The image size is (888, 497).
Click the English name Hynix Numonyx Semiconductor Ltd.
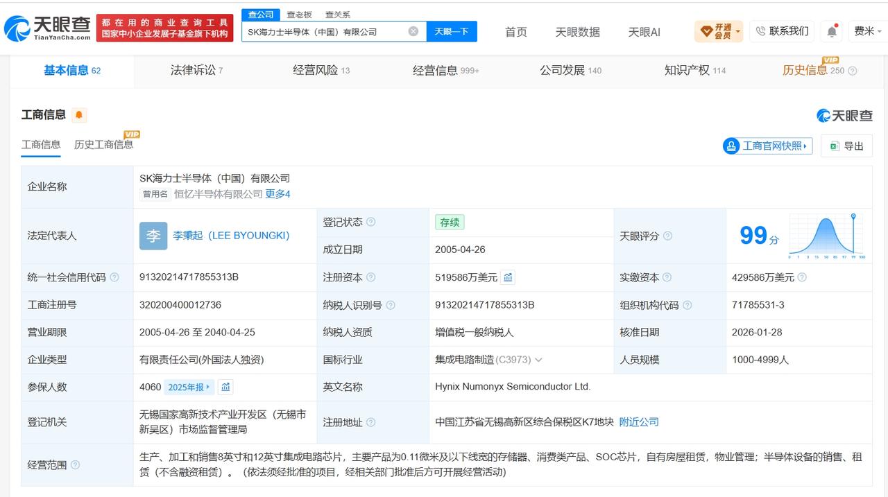(x=513, y=387)
